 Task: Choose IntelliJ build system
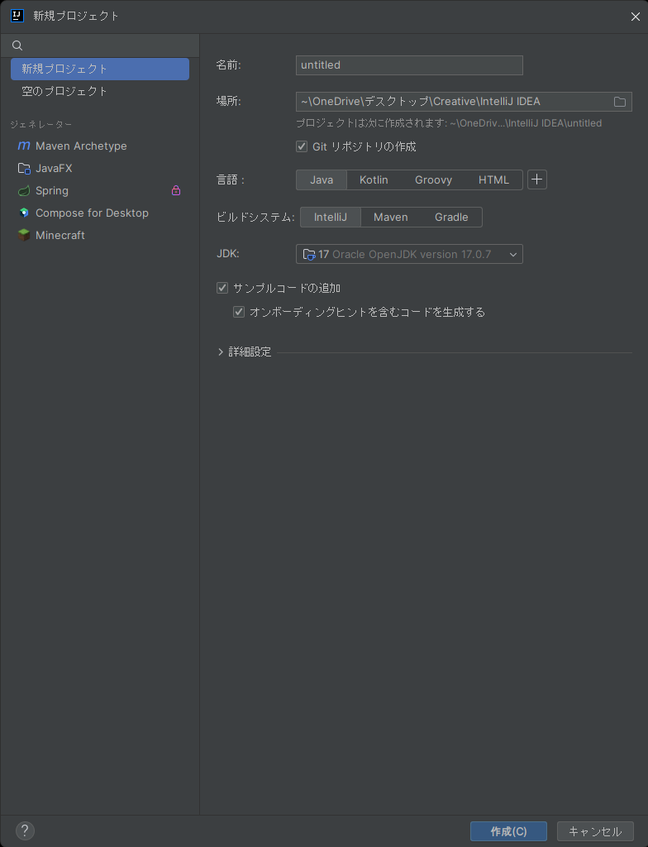coord(331,218)
